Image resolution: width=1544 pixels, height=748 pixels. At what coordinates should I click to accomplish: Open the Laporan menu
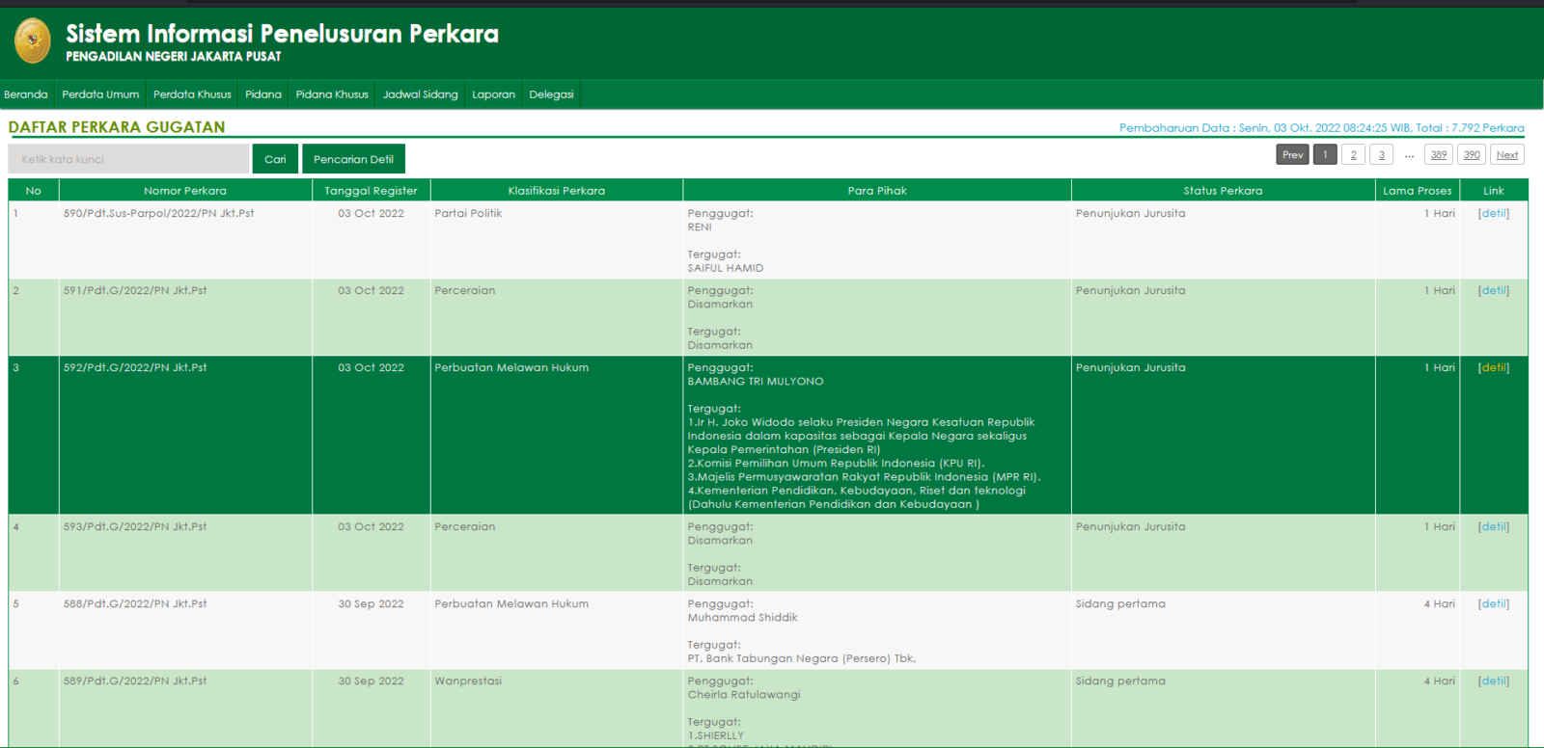493,94
